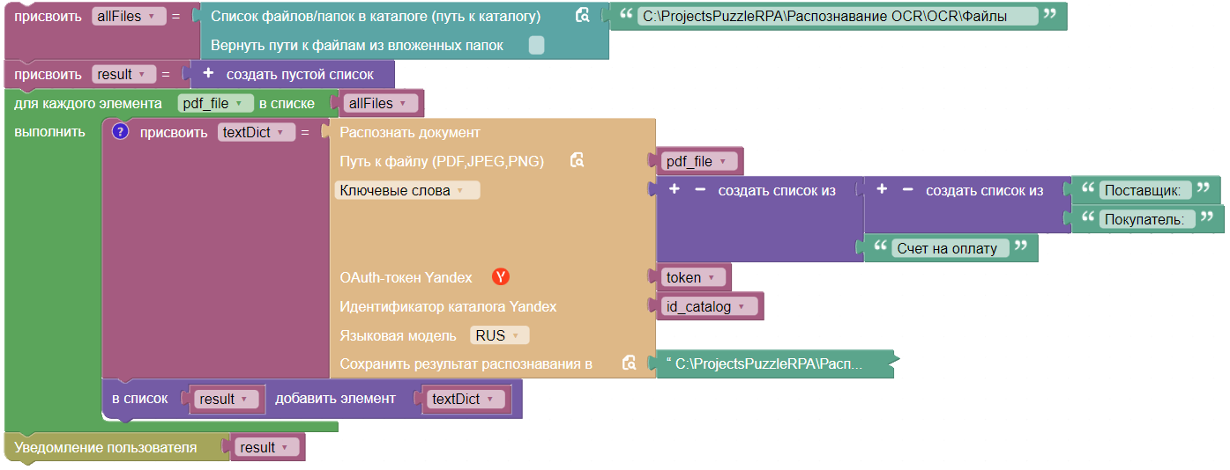Open the RUS language model dropdown
The width and height of the screenshot is (1230, 470).
coord(500,335)
